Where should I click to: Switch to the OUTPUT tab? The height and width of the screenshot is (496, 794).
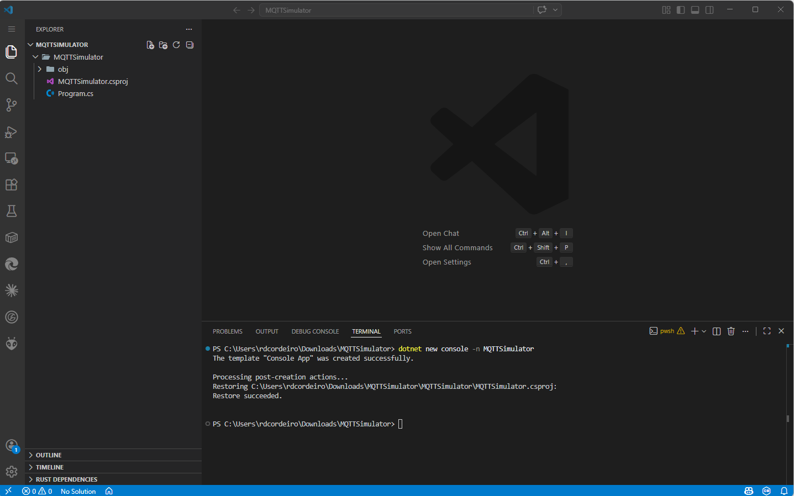[x=266, y=331]
